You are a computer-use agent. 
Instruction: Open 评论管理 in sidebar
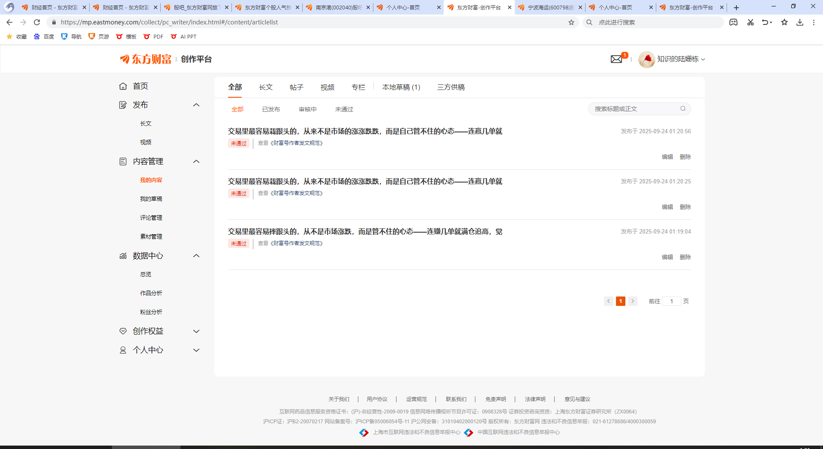pos(151,218)
